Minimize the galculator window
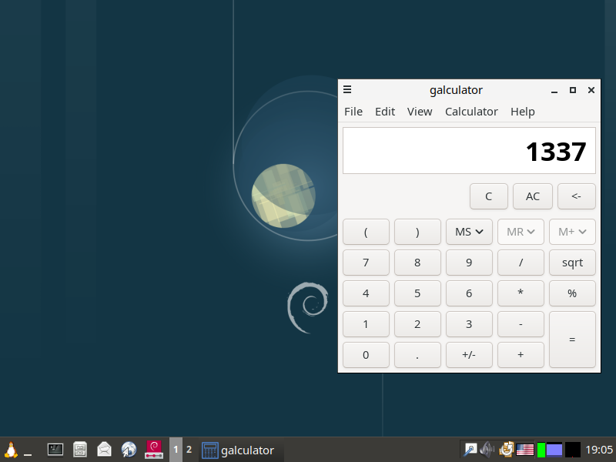Screen dimensions: 616x462 point(554,90)
